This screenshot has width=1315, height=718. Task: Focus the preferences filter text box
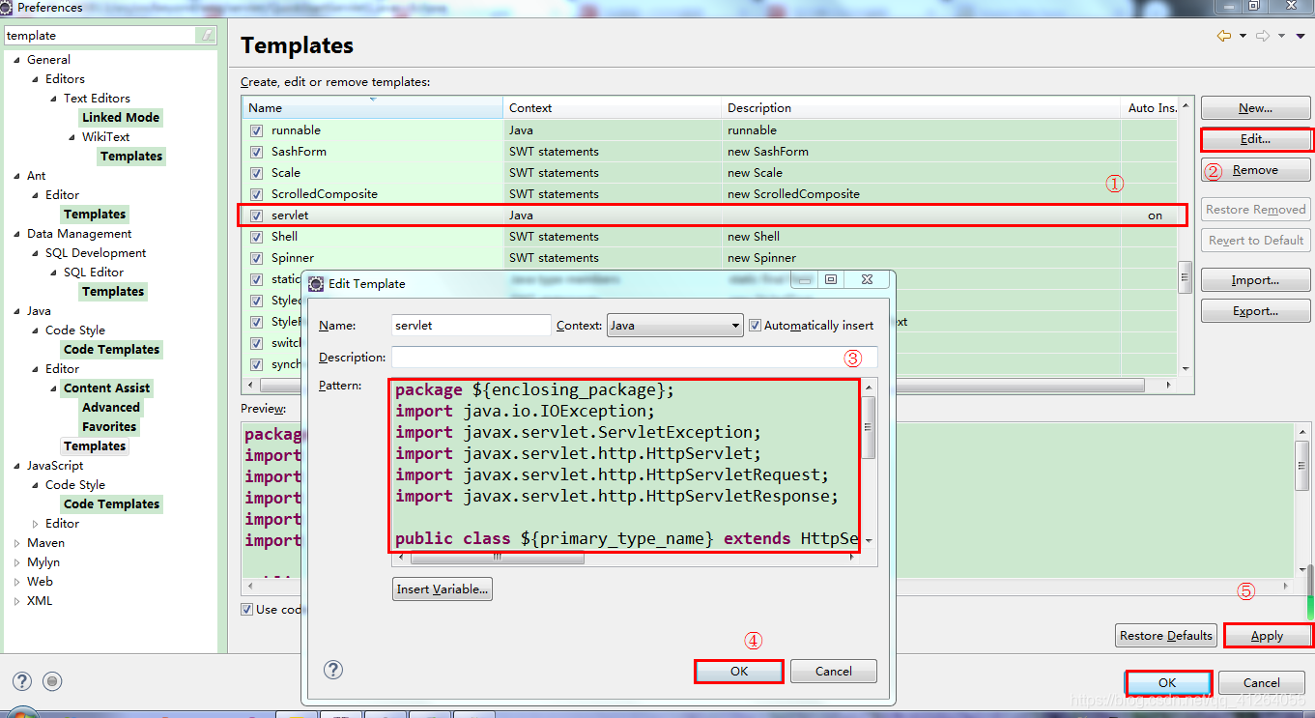100,35
